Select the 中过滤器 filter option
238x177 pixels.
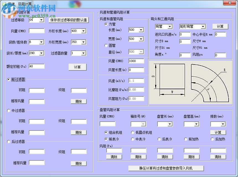(8, 111)
